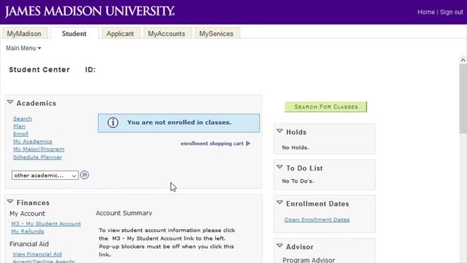Open the Schedule Planner link
Viewport: 467px width, 263px height.
pos(37,157)
